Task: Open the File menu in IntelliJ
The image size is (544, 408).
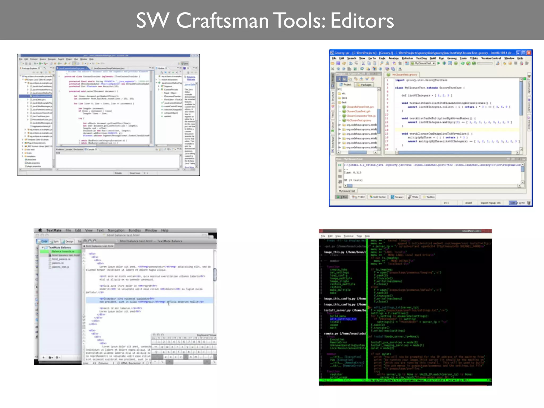Action: coord(334,58)
